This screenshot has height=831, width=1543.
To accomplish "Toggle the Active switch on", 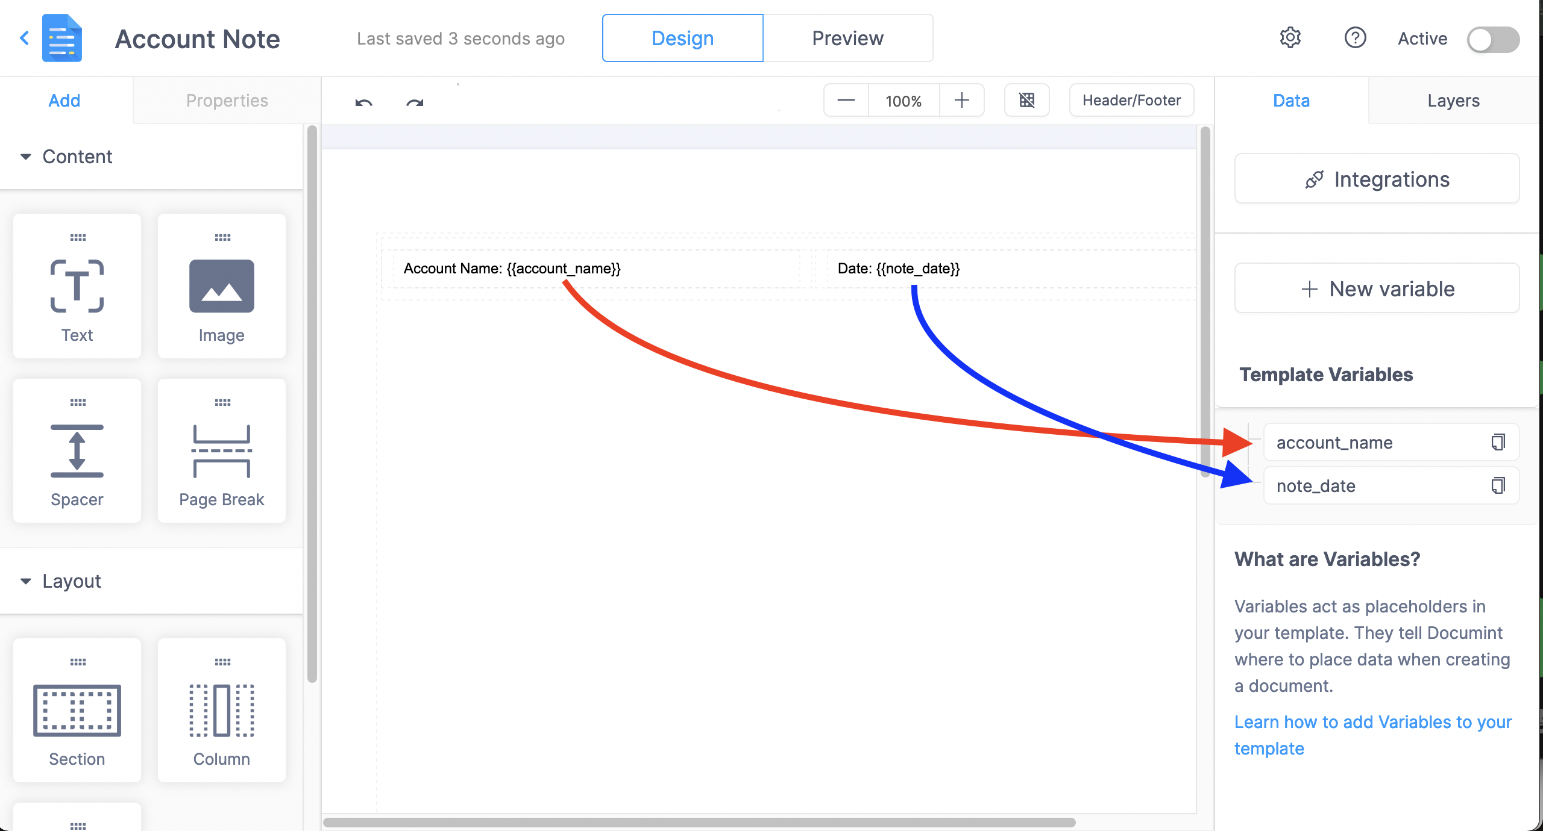I will (1492, 39).
